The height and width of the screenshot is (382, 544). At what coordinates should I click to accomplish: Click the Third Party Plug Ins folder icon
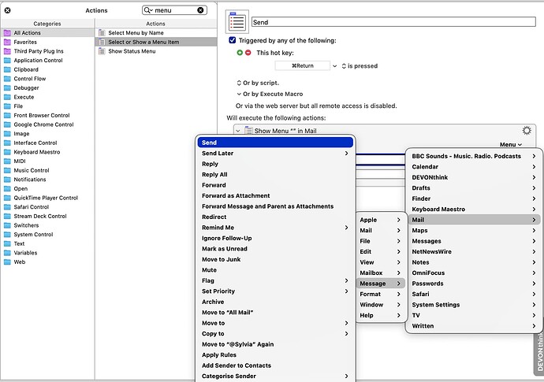point(7,51)
